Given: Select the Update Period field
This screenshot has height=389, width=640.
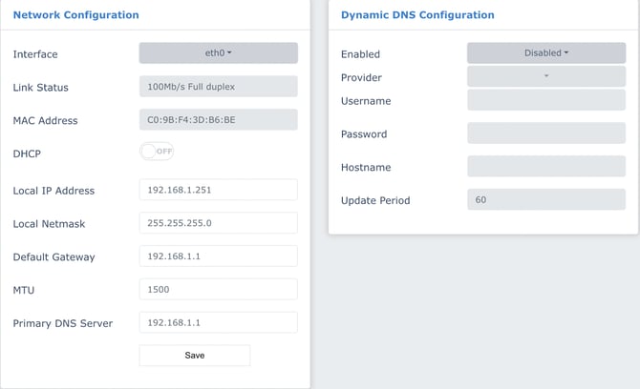Looking at the screenshot, I should coord(545,200).
